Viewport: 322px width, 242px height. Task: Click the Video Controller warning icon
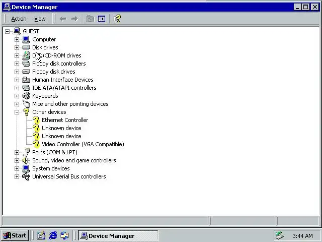(x=36, y=144)
